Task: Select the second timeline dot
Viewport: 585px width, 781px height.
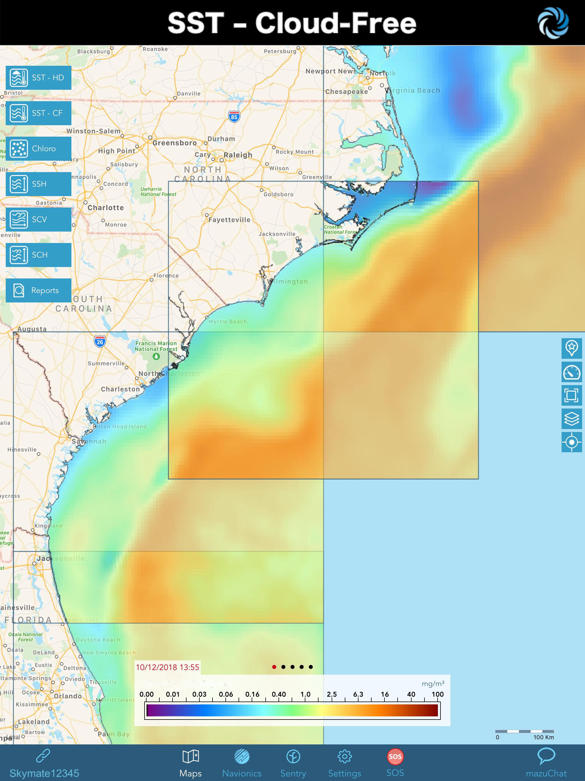Action: pos(283,667)
